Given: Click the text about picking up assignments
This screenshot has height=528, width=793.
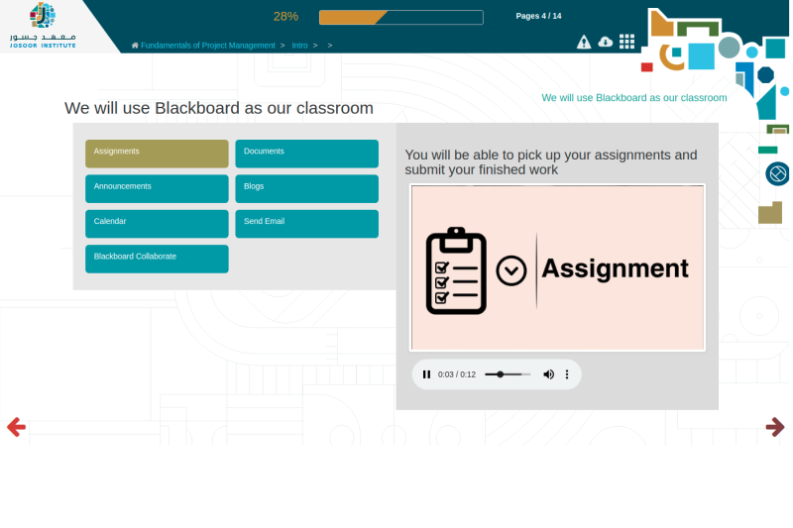Looking at the screenshot, I should (551, 162).
